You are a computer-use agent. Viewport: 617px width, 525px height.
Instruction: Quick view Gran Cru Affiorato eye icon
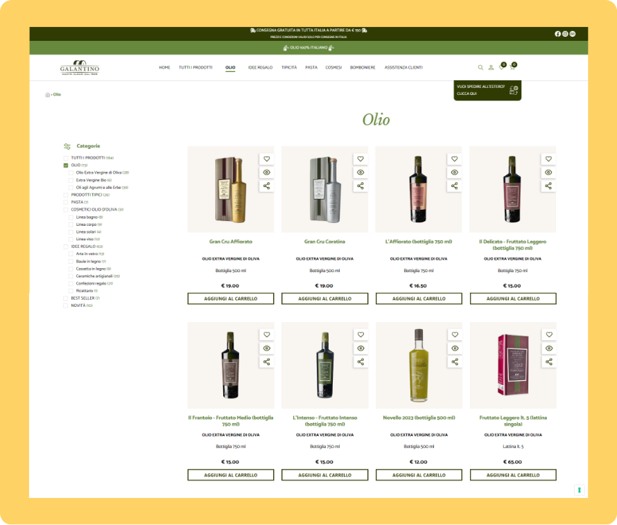click(x=267, y=172)
